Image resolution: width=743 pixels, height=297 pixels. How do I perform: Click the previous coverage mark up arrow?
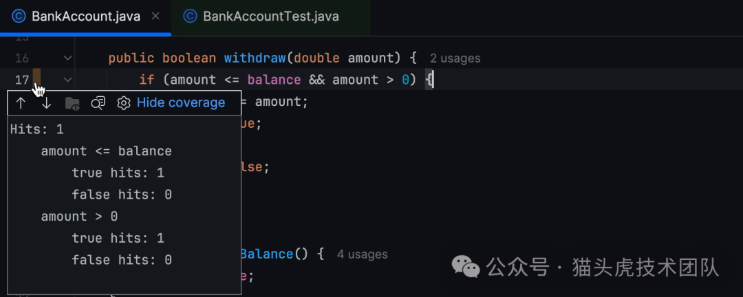coord(21,103)
